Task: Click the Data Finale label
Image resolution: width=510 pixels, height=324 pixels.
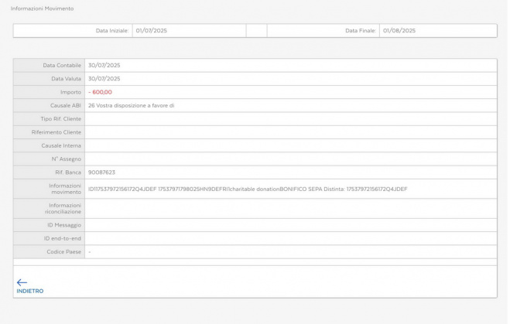Action: pos(360,31)
